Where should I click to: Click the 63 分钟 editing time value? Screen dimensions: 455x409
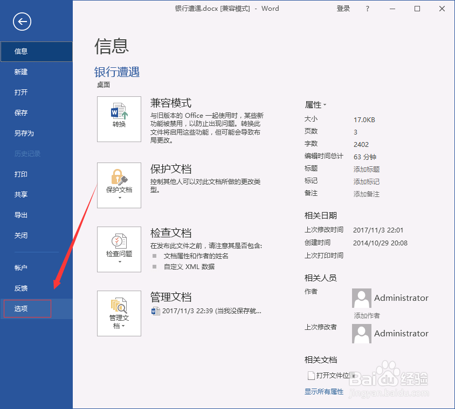365,157
